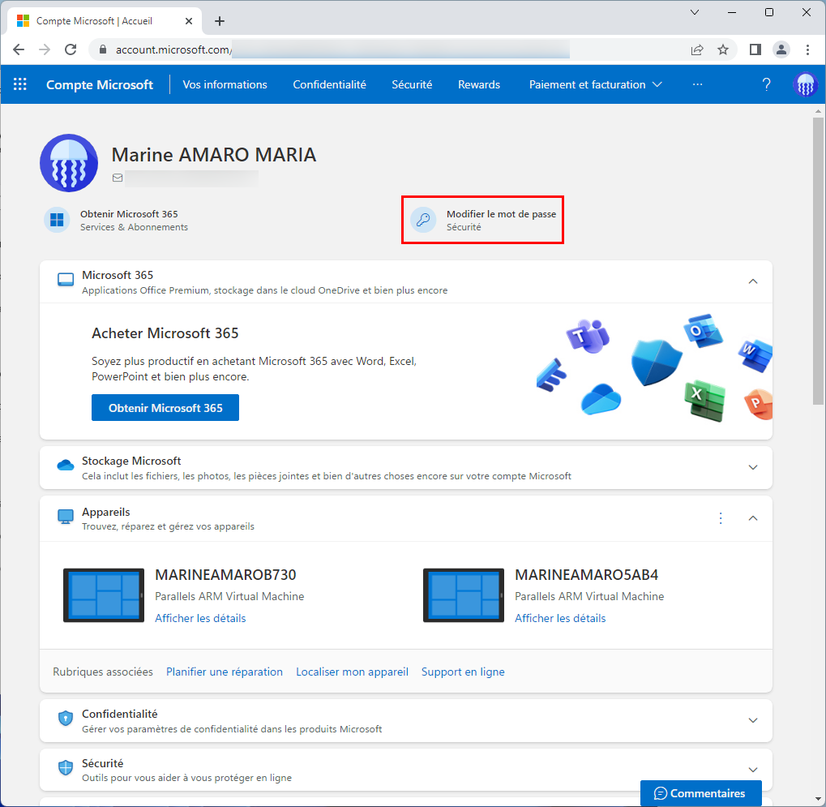The image size is (826, 807).
Task: Click Localiser mon appareil link
Action: click(x=352, y=672)
